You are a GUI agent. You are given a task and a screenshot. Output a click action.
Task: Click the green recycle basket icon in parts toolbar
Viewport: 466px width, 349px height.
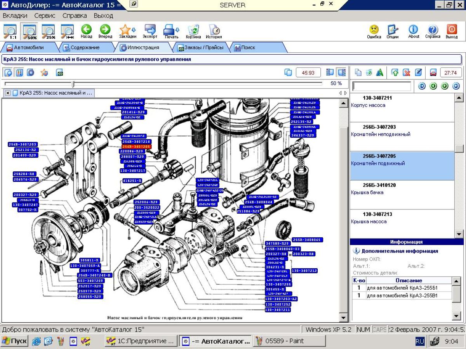click(369, 73)
